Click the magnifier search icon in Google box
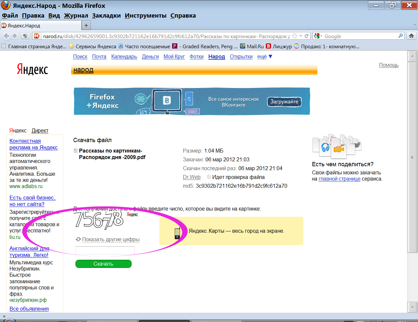The width and height of the screenshot is (418, 322). pos(401,36)
